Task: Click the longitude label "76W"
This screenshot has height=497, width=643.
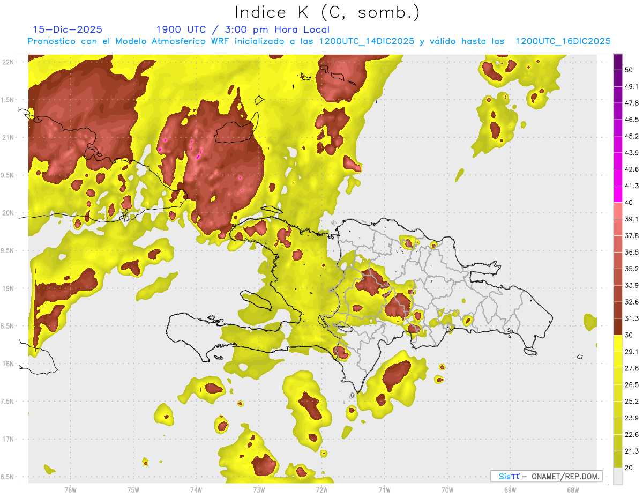Action: tap(70, 490)
